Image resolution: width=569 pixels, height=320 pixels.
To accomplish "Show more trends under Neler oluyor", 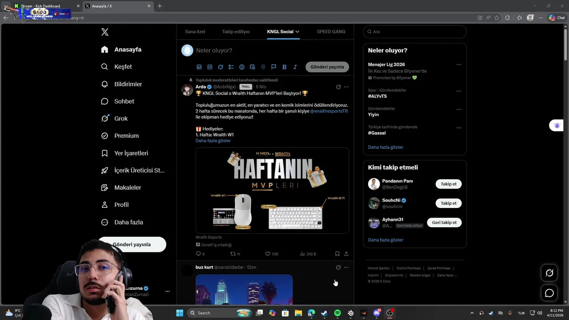I will [x=386, y=147].
